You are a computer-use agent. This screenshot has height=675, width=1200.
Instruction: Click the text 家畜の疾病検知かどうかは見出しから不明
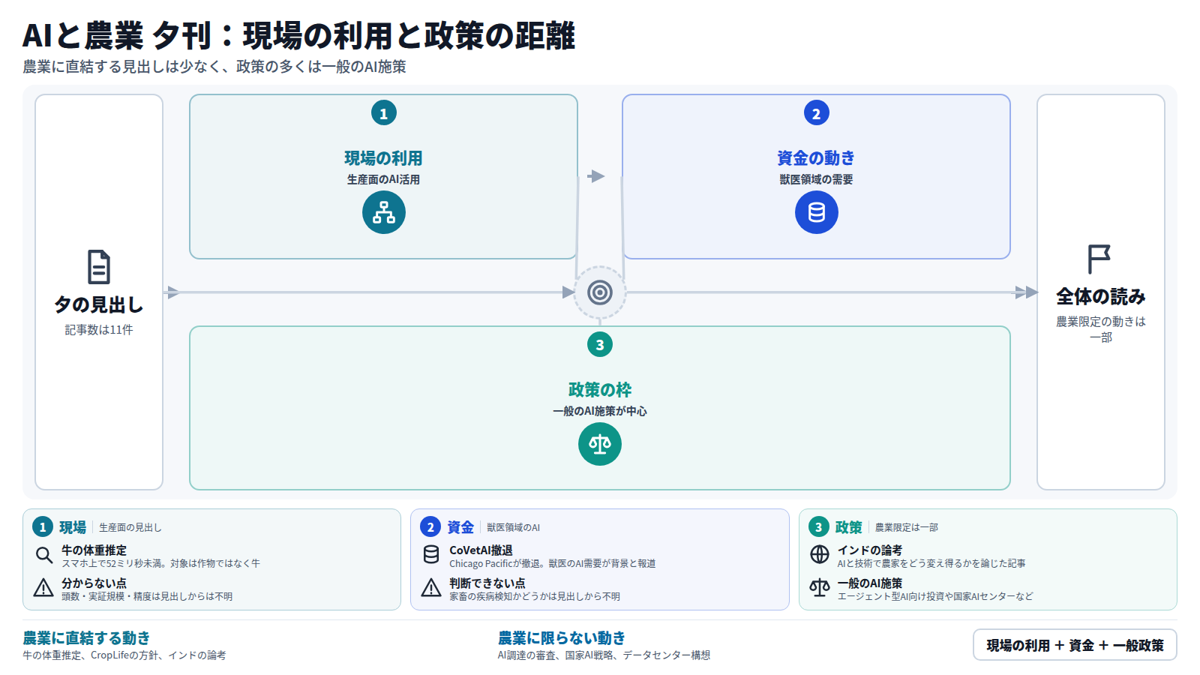pos(535,597)
